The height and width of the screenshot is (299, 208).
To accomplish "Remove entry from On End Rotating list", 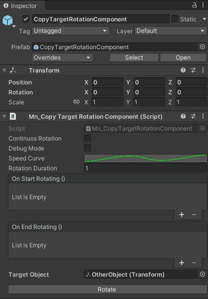I will 194,263.
